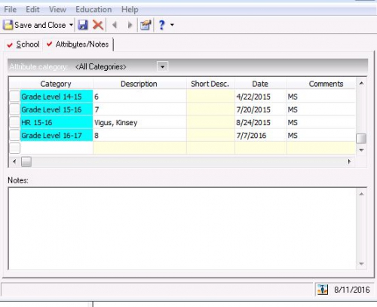The height and width of the screenshot is (307, 377).
Task: Click the Vigus, Kinsey description cell
Action: coord(139,122)
